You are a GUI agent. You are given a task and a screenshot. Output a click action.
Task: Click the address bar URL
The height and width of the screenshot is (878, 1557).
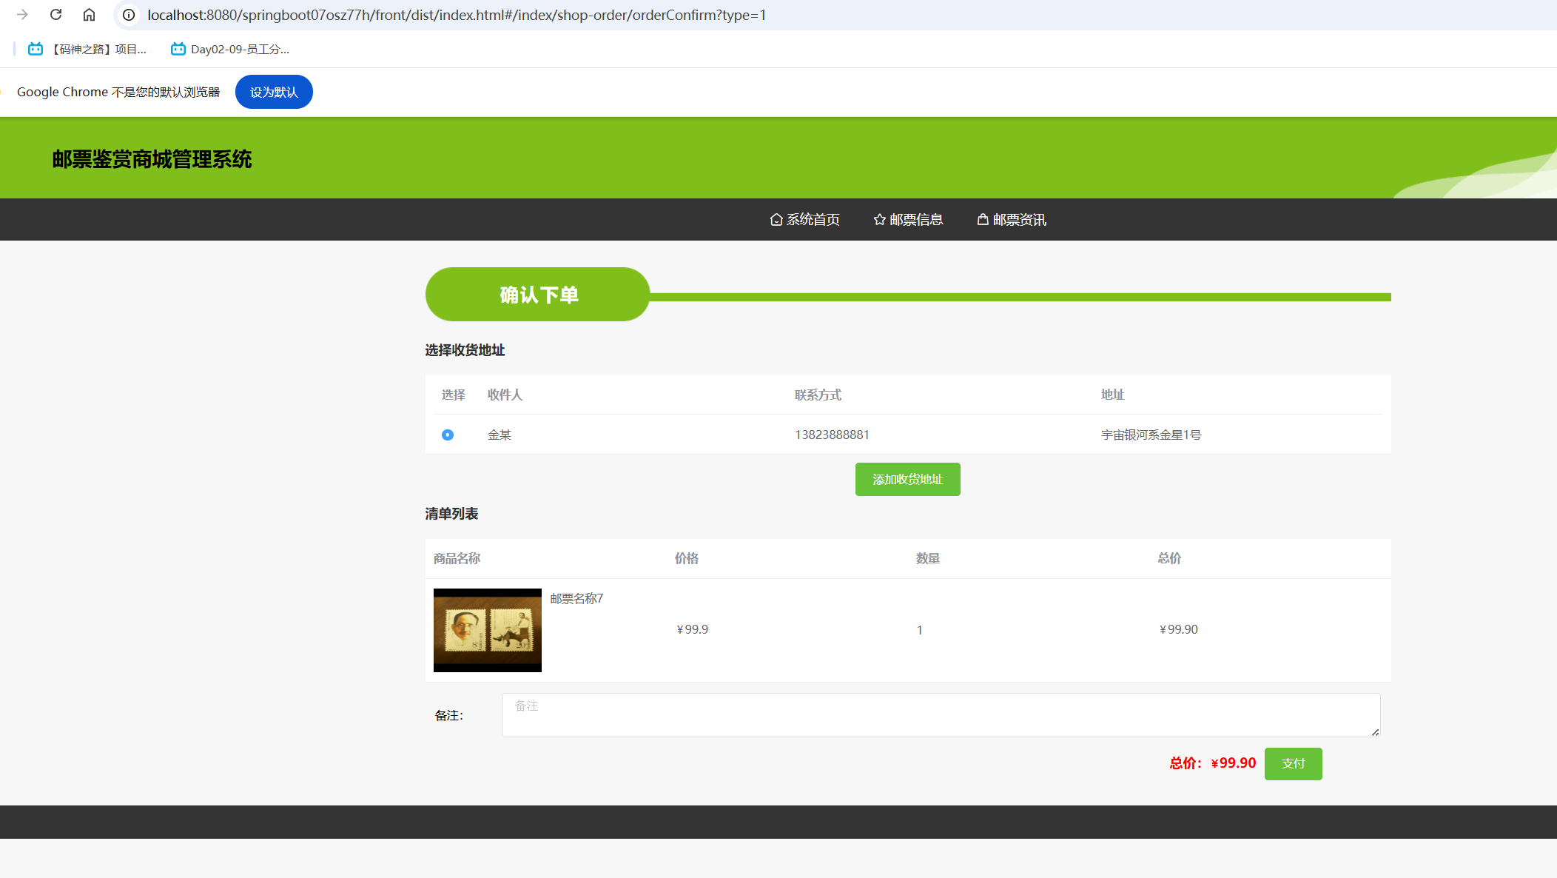tap(457, 15)
